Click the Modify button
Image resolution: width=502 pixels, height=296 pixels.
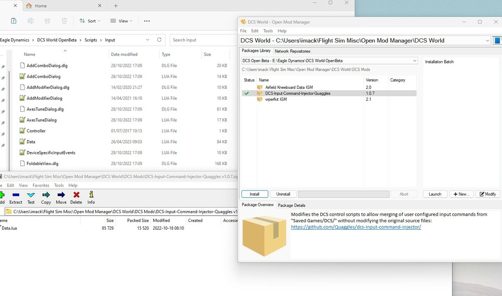coord(487,194)
